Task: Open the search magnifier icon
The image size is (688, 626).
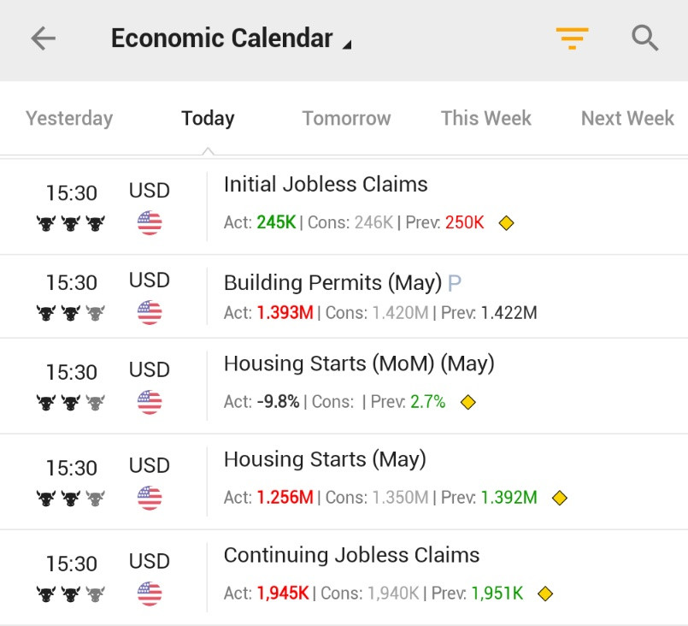Action: click(x=645, y=38)
